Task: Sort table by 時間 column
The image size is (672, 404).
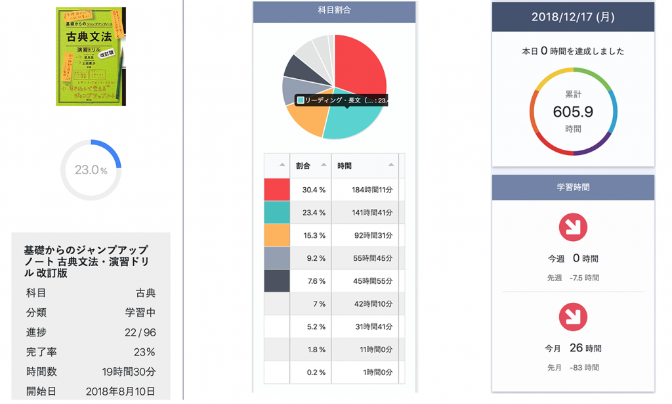Action: coord(365,166)
